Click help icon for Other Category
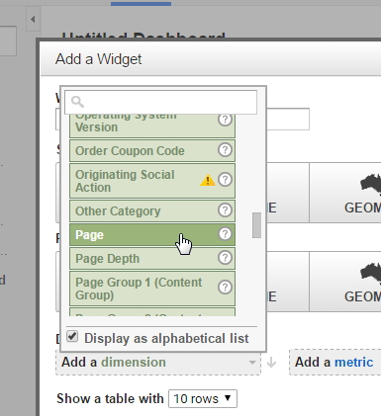The image size is (381, 416). click(225, 210)
